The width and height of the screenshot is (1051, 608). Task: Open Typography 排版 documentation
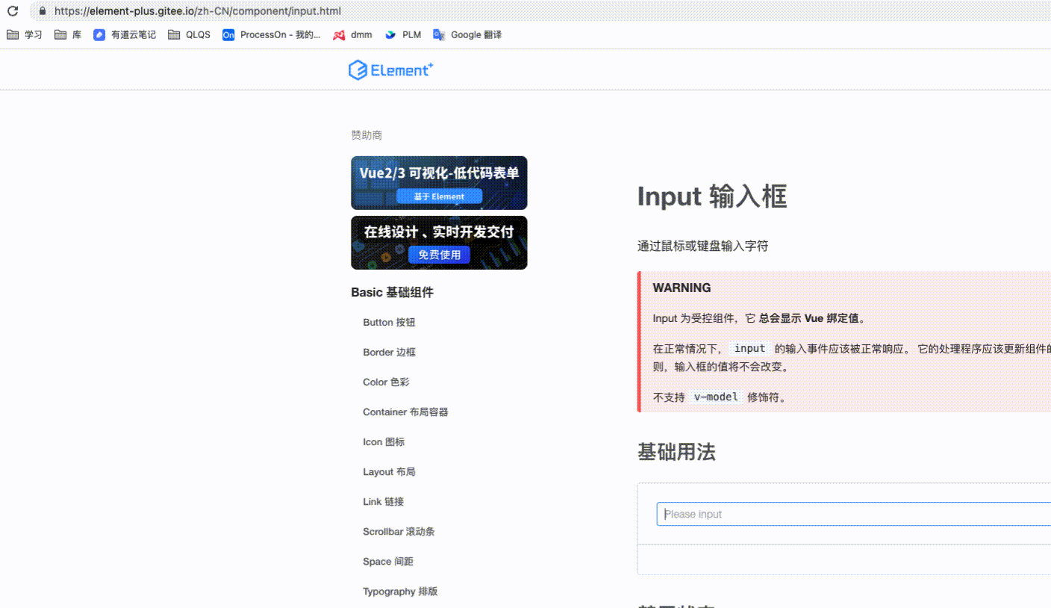[x=400, y=591]
